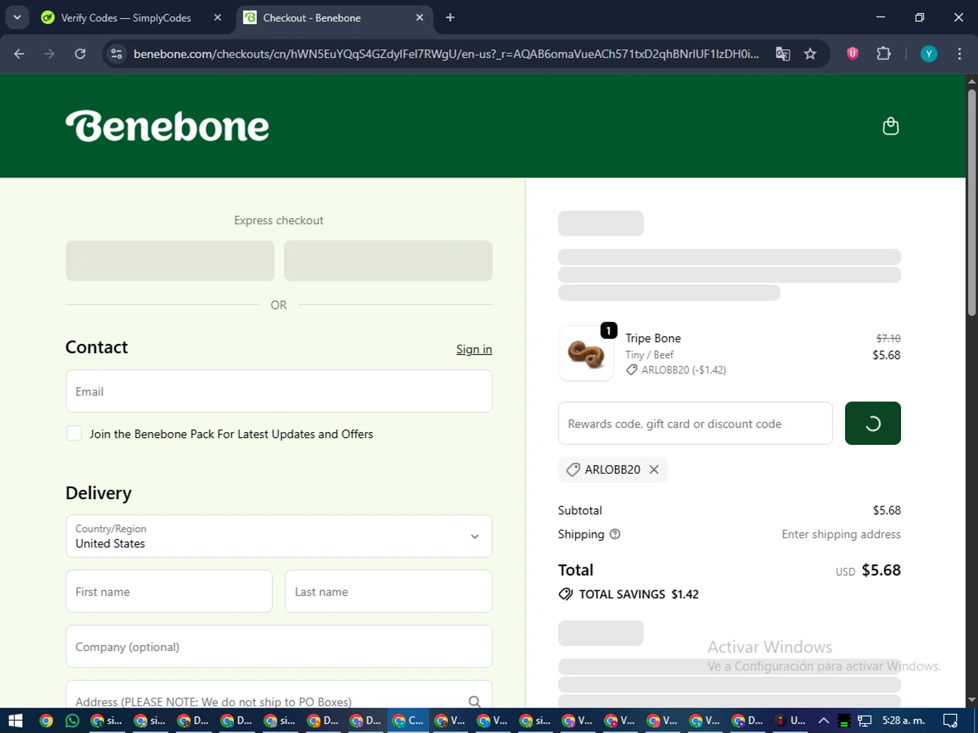978x733 pixels.
Task: Click the 'Tiny / Beef' variant text
Action: 649,354
